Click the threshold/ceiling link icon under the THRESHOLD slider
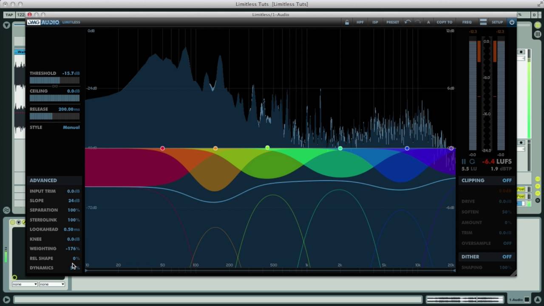Screen dimensions: 544x306 click(x=54, y=86)
